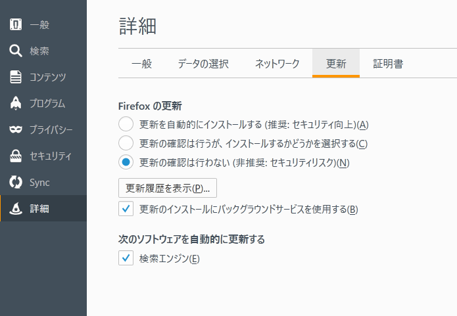Open the Privacy (プライバシー) mask icon
457x316 pixels.
(16, 130)
